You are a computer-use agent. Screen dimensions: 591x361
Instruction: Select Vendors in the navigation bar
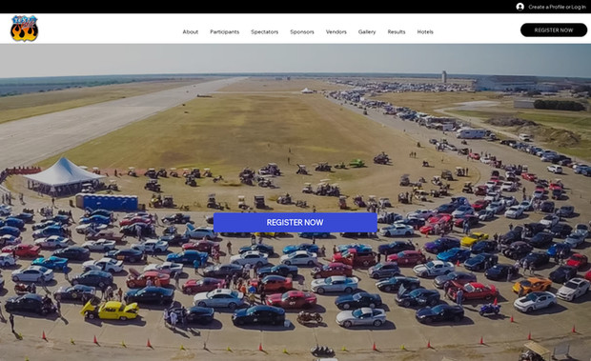[336, 32]
